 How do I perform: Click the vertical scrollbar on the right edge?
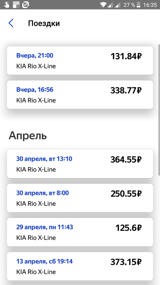(x=159, y=110)
